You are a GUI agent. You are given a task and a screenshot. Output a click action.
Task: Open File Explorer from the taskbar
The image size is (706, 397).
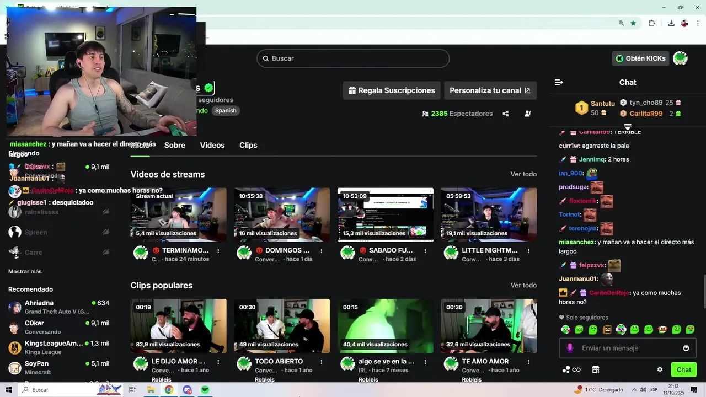point(151,390)
